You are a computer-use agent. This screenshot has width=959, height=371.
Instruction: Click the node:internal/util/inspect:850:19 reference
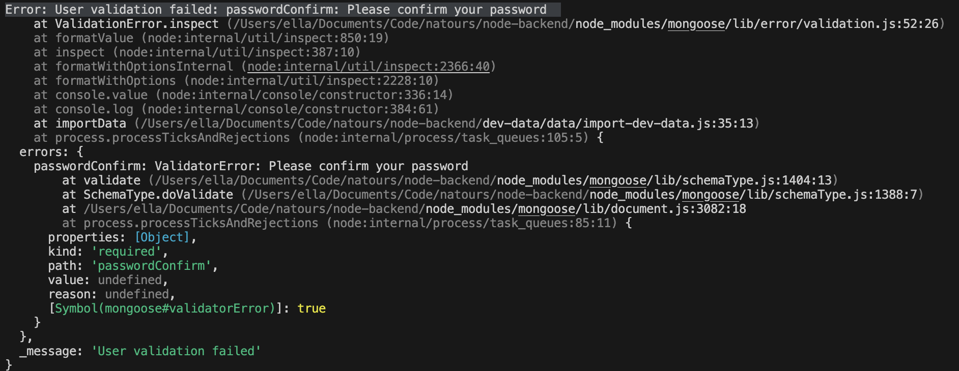coord(265,38)
